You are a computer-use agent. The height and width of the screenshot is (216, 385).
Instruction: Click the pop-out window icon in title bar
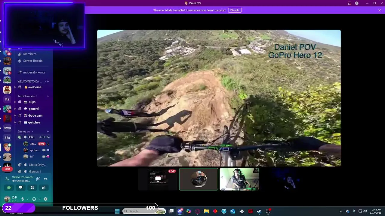pyautogui.click(x=350, y=3)
